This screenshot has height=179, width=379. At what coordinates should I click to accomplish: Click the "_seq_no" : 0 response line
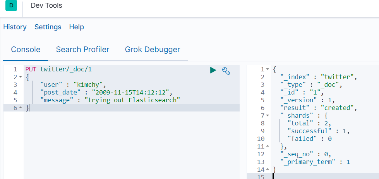pos(305,154)
